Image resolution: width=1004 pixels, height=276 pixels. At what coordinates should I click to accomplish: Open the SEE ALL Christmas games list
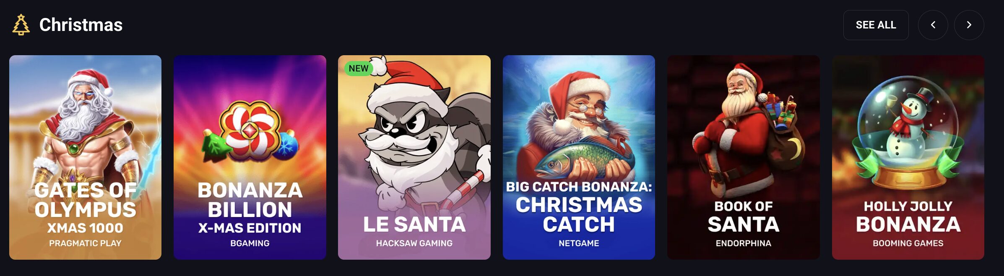[876, 25]
